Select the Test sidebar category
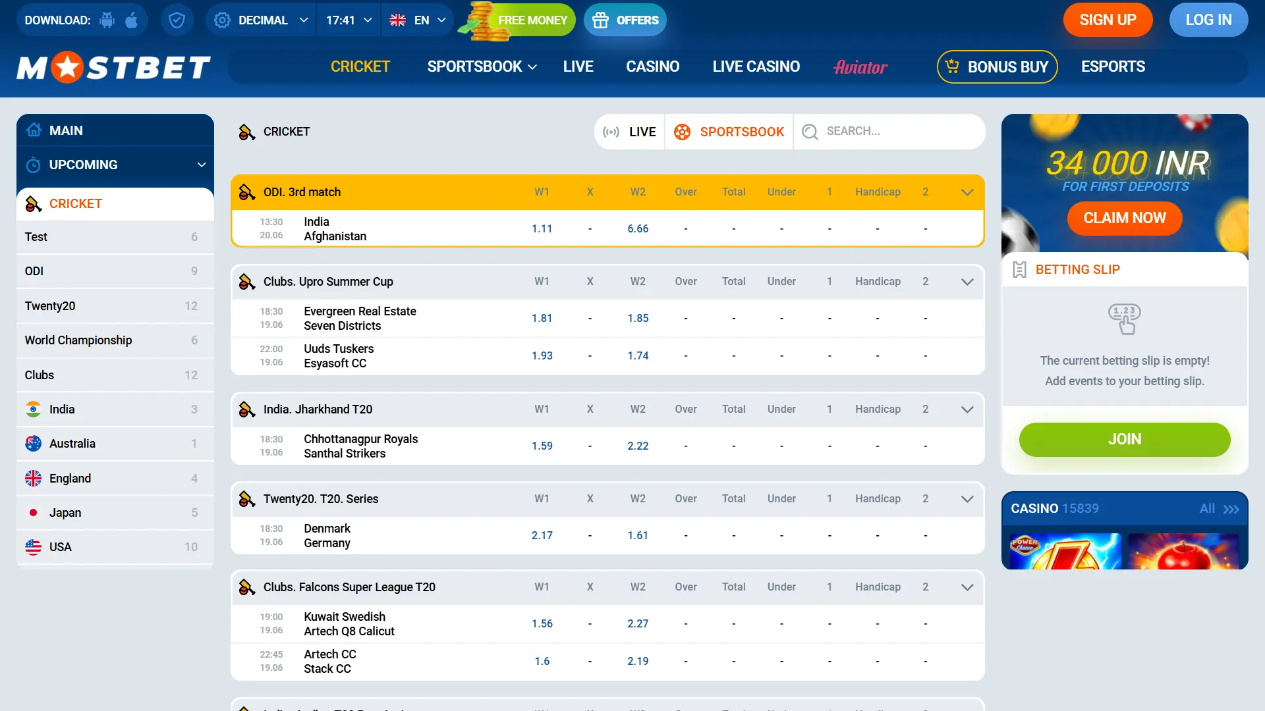This screenshot has width=1265, height=711. click(115, 237)
